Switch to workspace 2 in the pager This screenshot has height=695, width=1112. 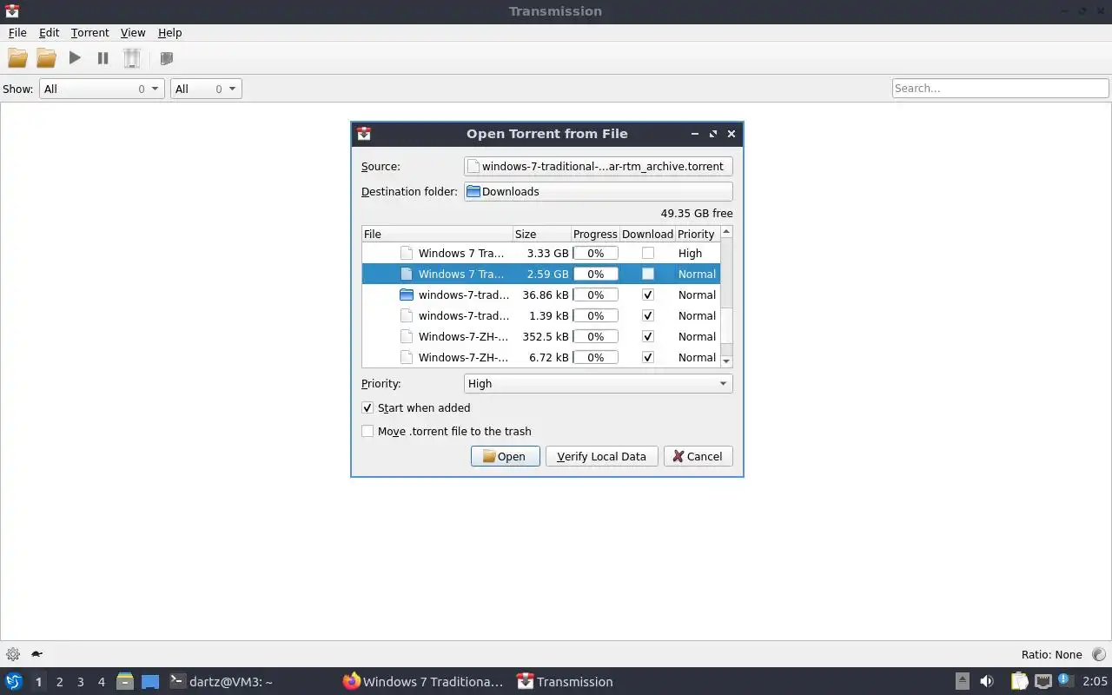click(59, 682)
